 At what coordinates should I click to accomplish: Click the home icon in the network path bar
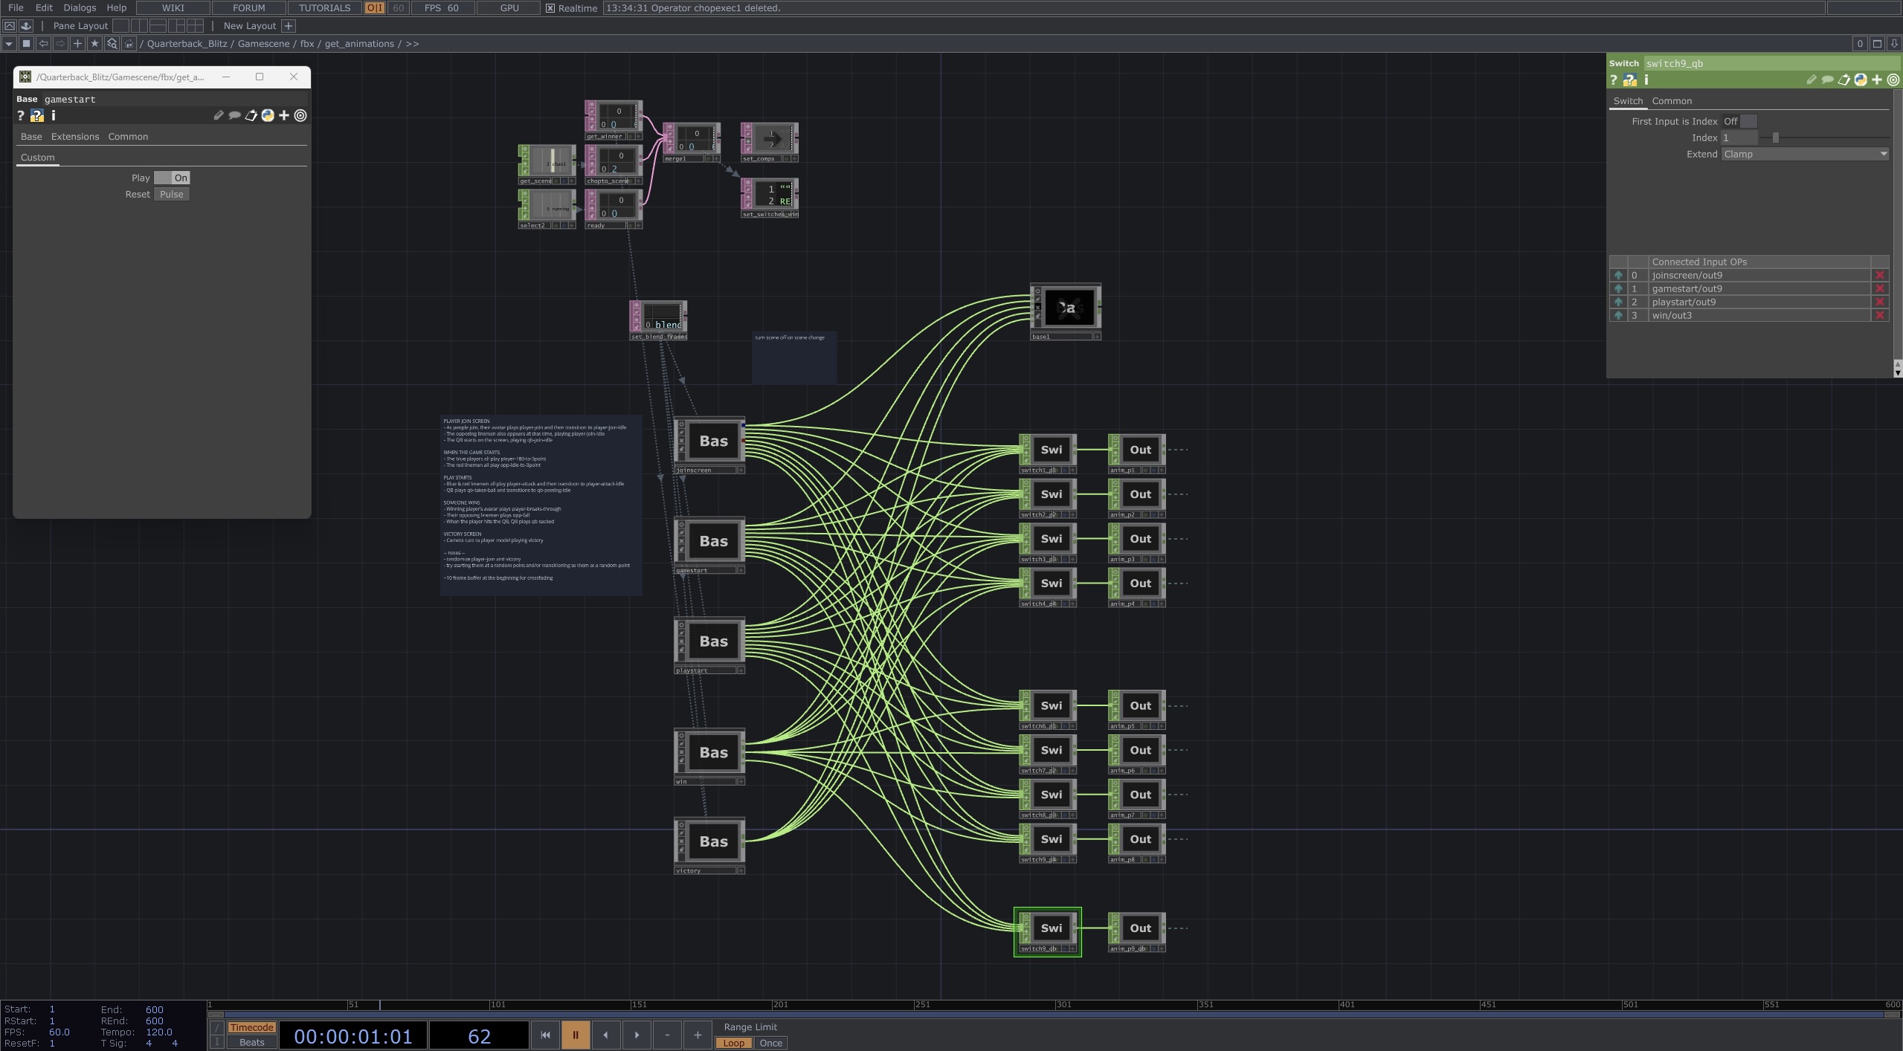pos(129,43)
